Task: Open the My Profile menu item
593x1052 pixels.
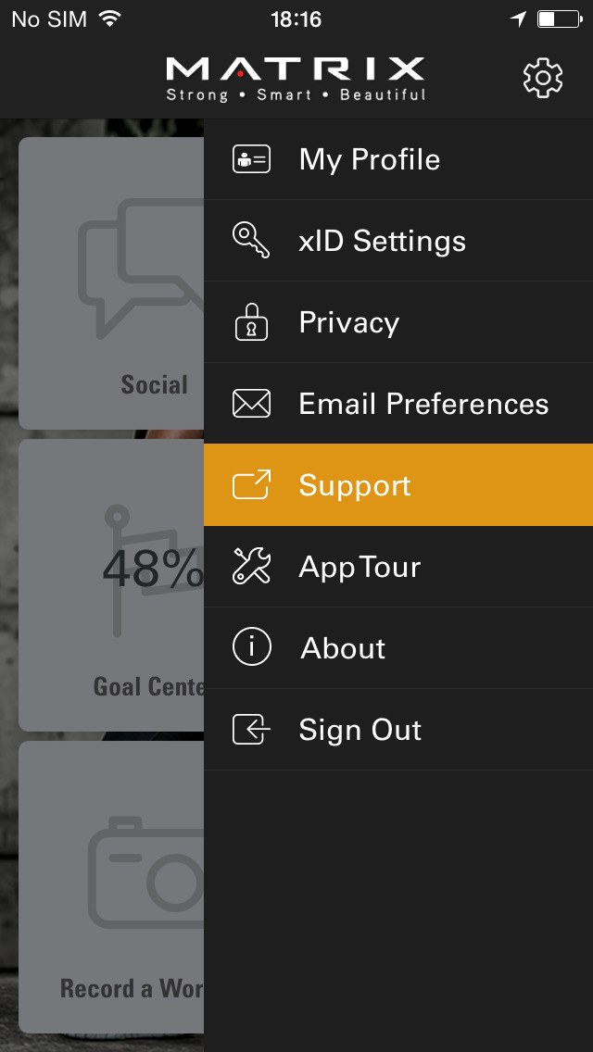Action: (x=398, y=159)
